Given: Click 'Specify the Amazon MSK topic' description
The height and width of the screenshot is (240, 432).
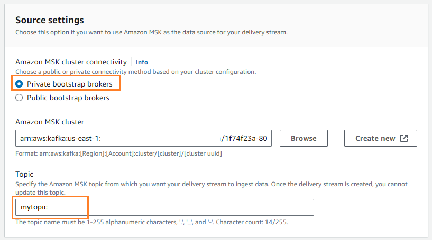Looking at the screenshot, I should (x=212, y=188).
